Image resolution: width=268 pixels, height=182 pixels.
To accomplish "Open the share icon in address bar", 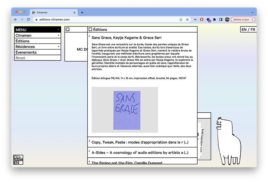I will point(181,20).
